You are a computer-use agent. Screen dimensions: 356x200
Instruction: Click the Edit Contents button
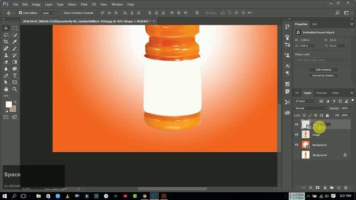point(323,69)
